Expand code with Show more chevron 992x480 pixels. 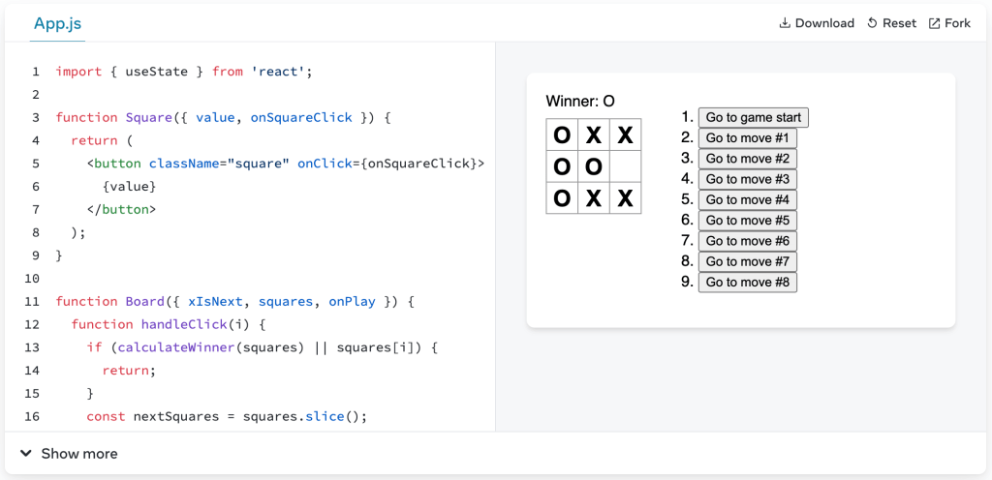(26, 454)
